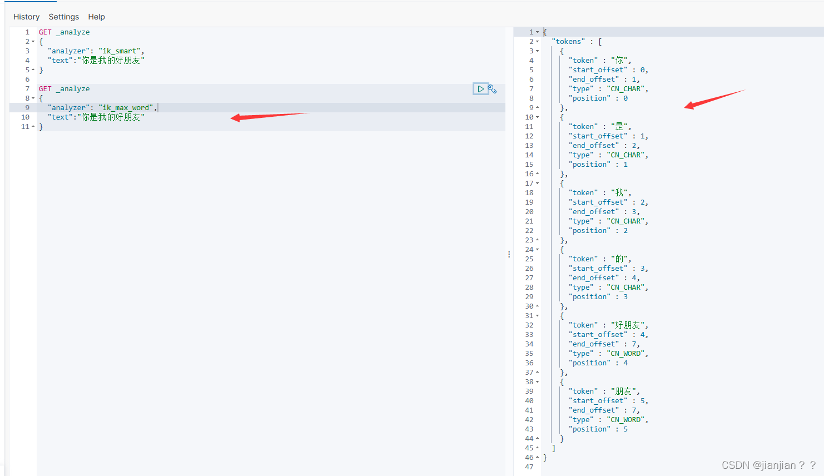Click text line "你是我的好朋友" on line 10
The height and width of the screenshot is (476, 824).
[x=111, y=117]
